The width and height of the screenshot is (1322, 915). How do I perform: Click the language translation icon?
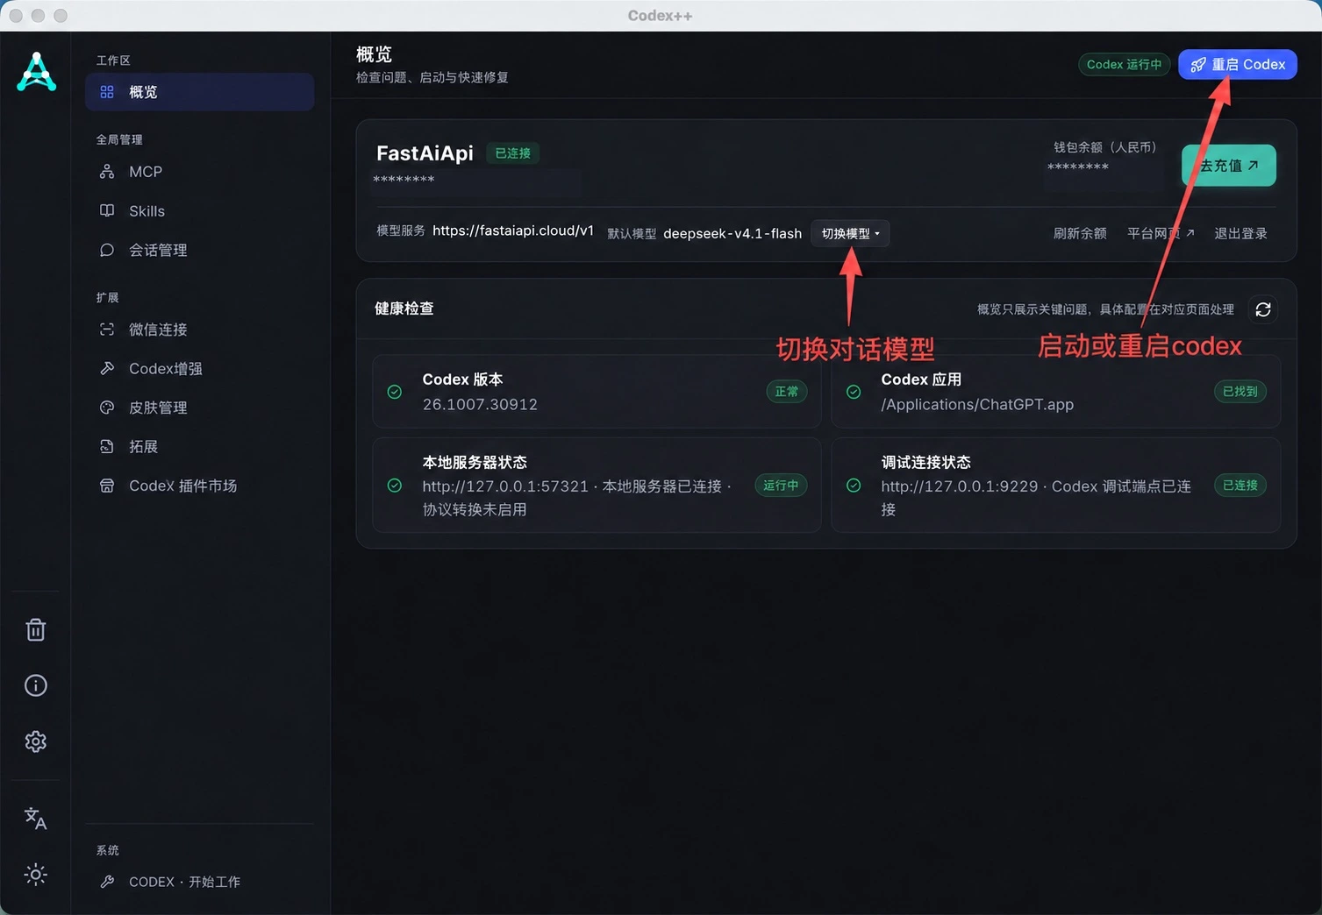pos(35,818)
